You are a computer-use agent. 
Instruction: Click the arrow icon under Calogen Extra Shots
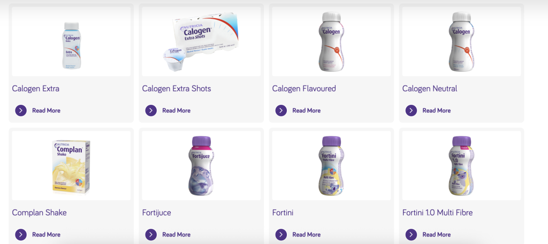pyautogui.click(x=151, y=110)
